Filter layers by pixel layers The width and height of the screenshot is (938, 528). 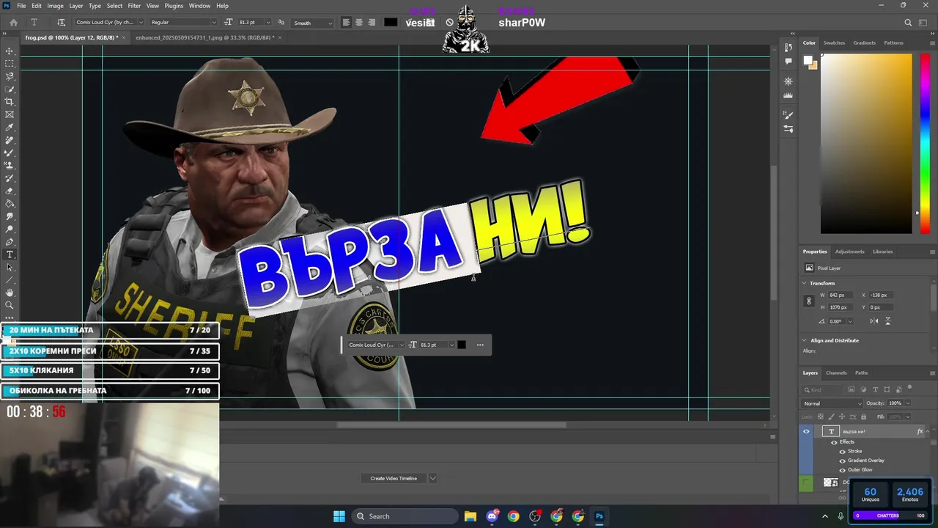(x=852, y=389)
